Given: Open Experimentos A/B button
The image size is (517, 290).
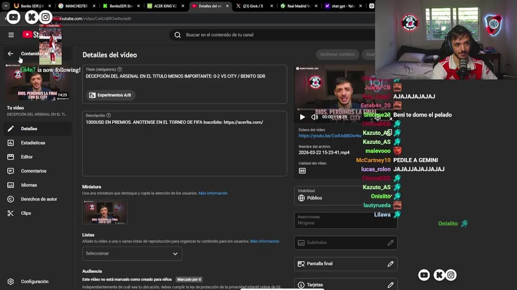Looking at the screenshot, I should pos(110,95).
